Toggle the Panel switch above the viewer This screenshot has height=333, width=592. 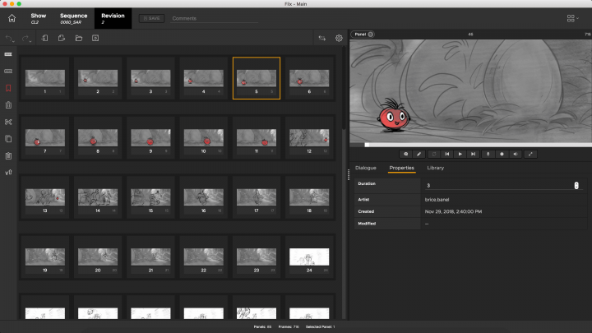(363, 34)
